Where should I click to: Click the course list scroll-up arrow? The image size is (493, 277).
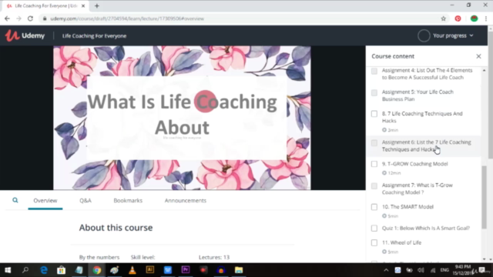[x=484, y=70]
